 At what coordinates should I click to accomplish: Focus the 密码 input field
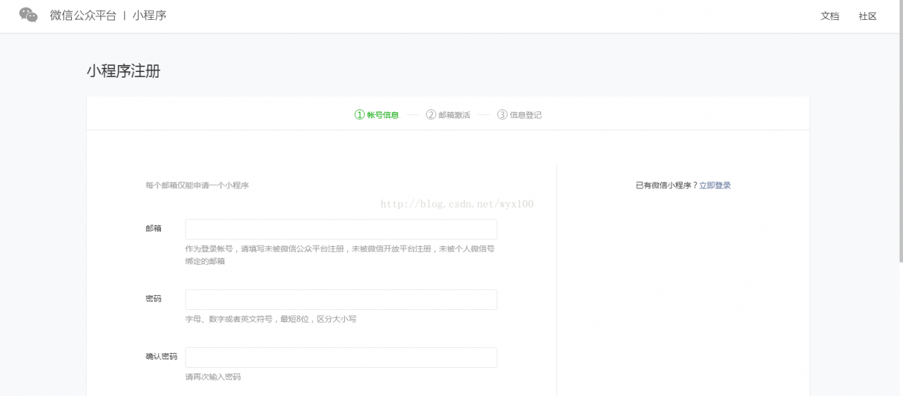[x=341, y=299]
